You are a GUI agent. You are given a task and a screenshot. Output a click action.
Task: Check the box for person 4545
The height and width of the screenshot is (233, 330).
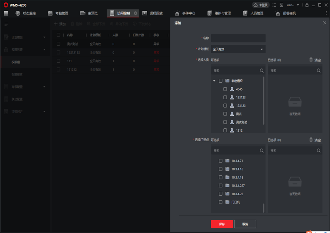(225, 89)
